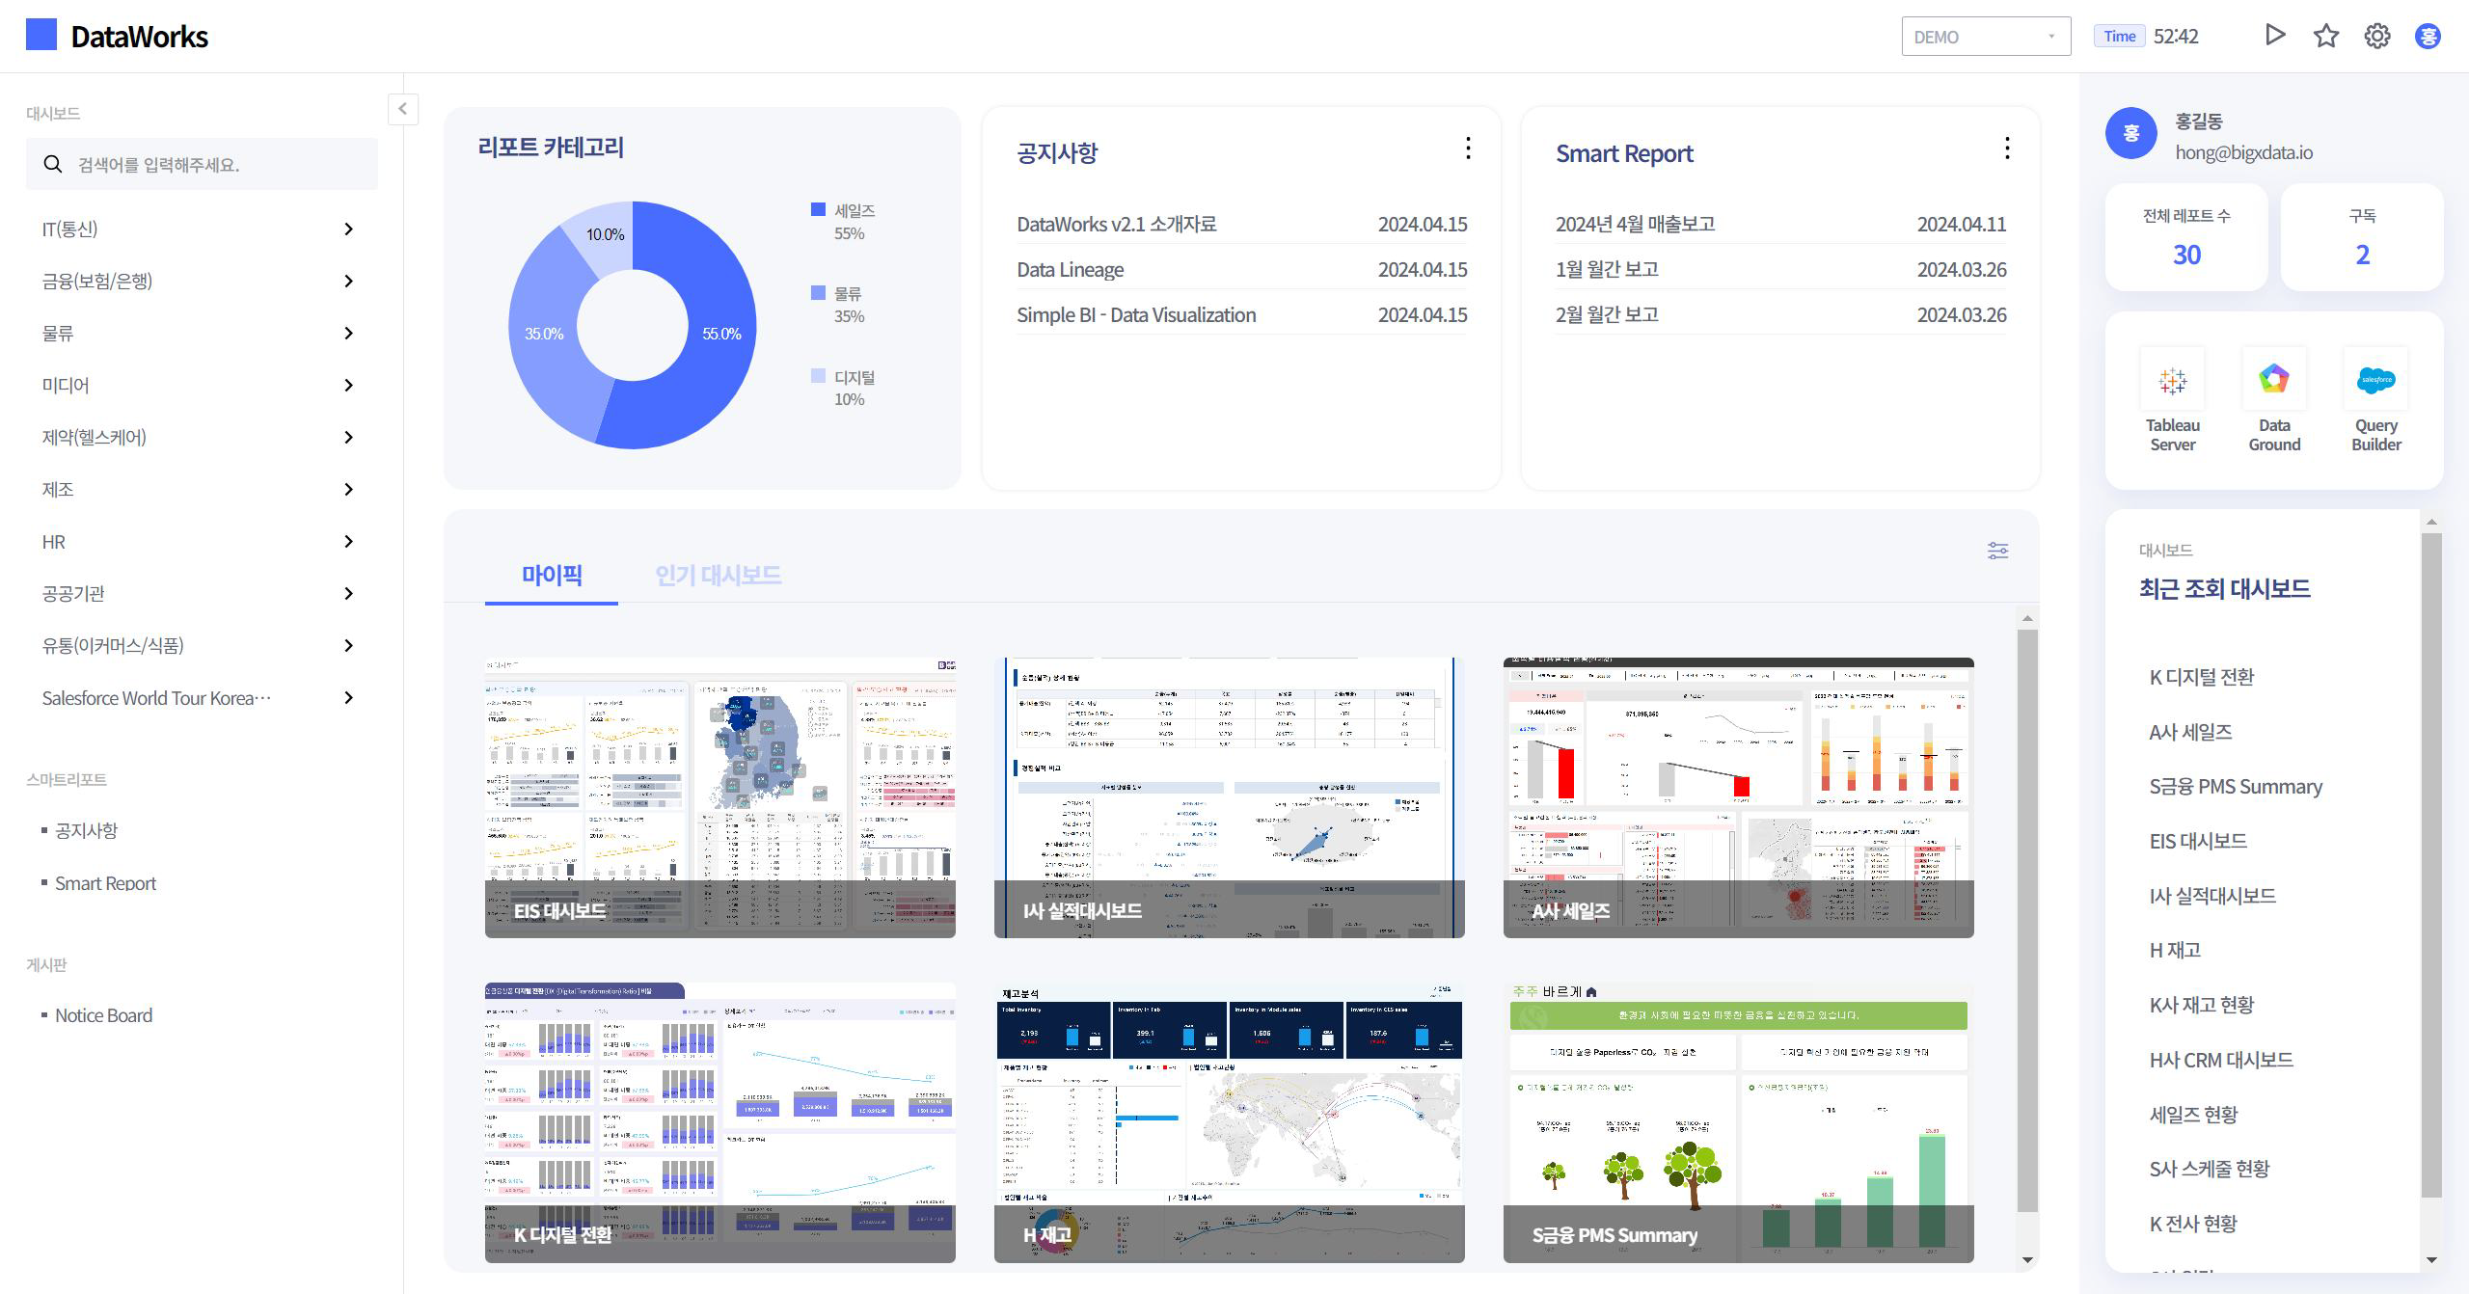Open the DEMO dropdown selector
Viewport: 2469px width, 1294px height.
click(x=1985, y=37)
